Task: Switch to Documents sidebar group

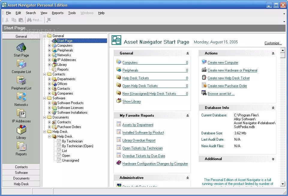Action: (x=21, y=178)
